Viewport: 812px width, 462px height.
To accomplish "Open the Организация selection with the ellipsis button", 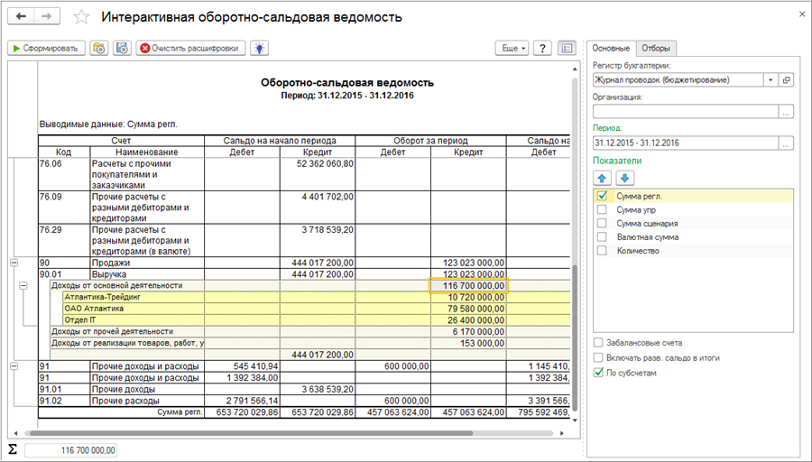I will [x=786, y=111].
